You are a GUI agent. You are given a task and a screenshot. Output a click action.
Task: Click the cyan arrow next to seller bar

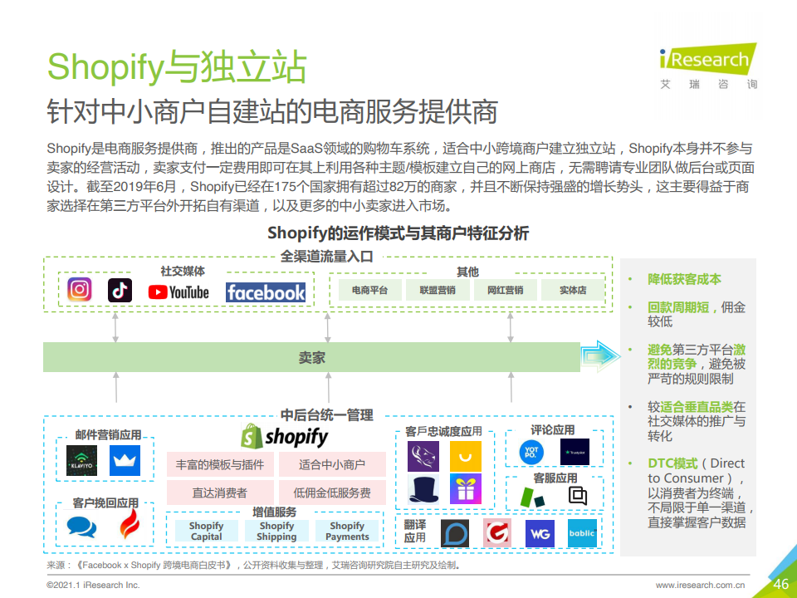pyautogui.click(x=600, y=356)
